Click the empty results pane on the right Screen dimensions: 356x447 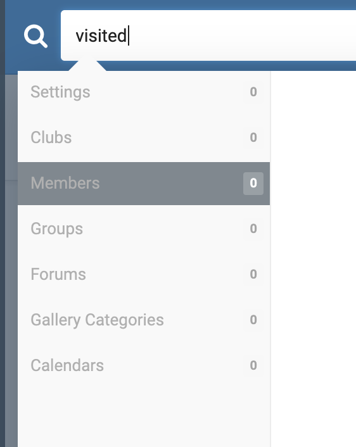313,259
